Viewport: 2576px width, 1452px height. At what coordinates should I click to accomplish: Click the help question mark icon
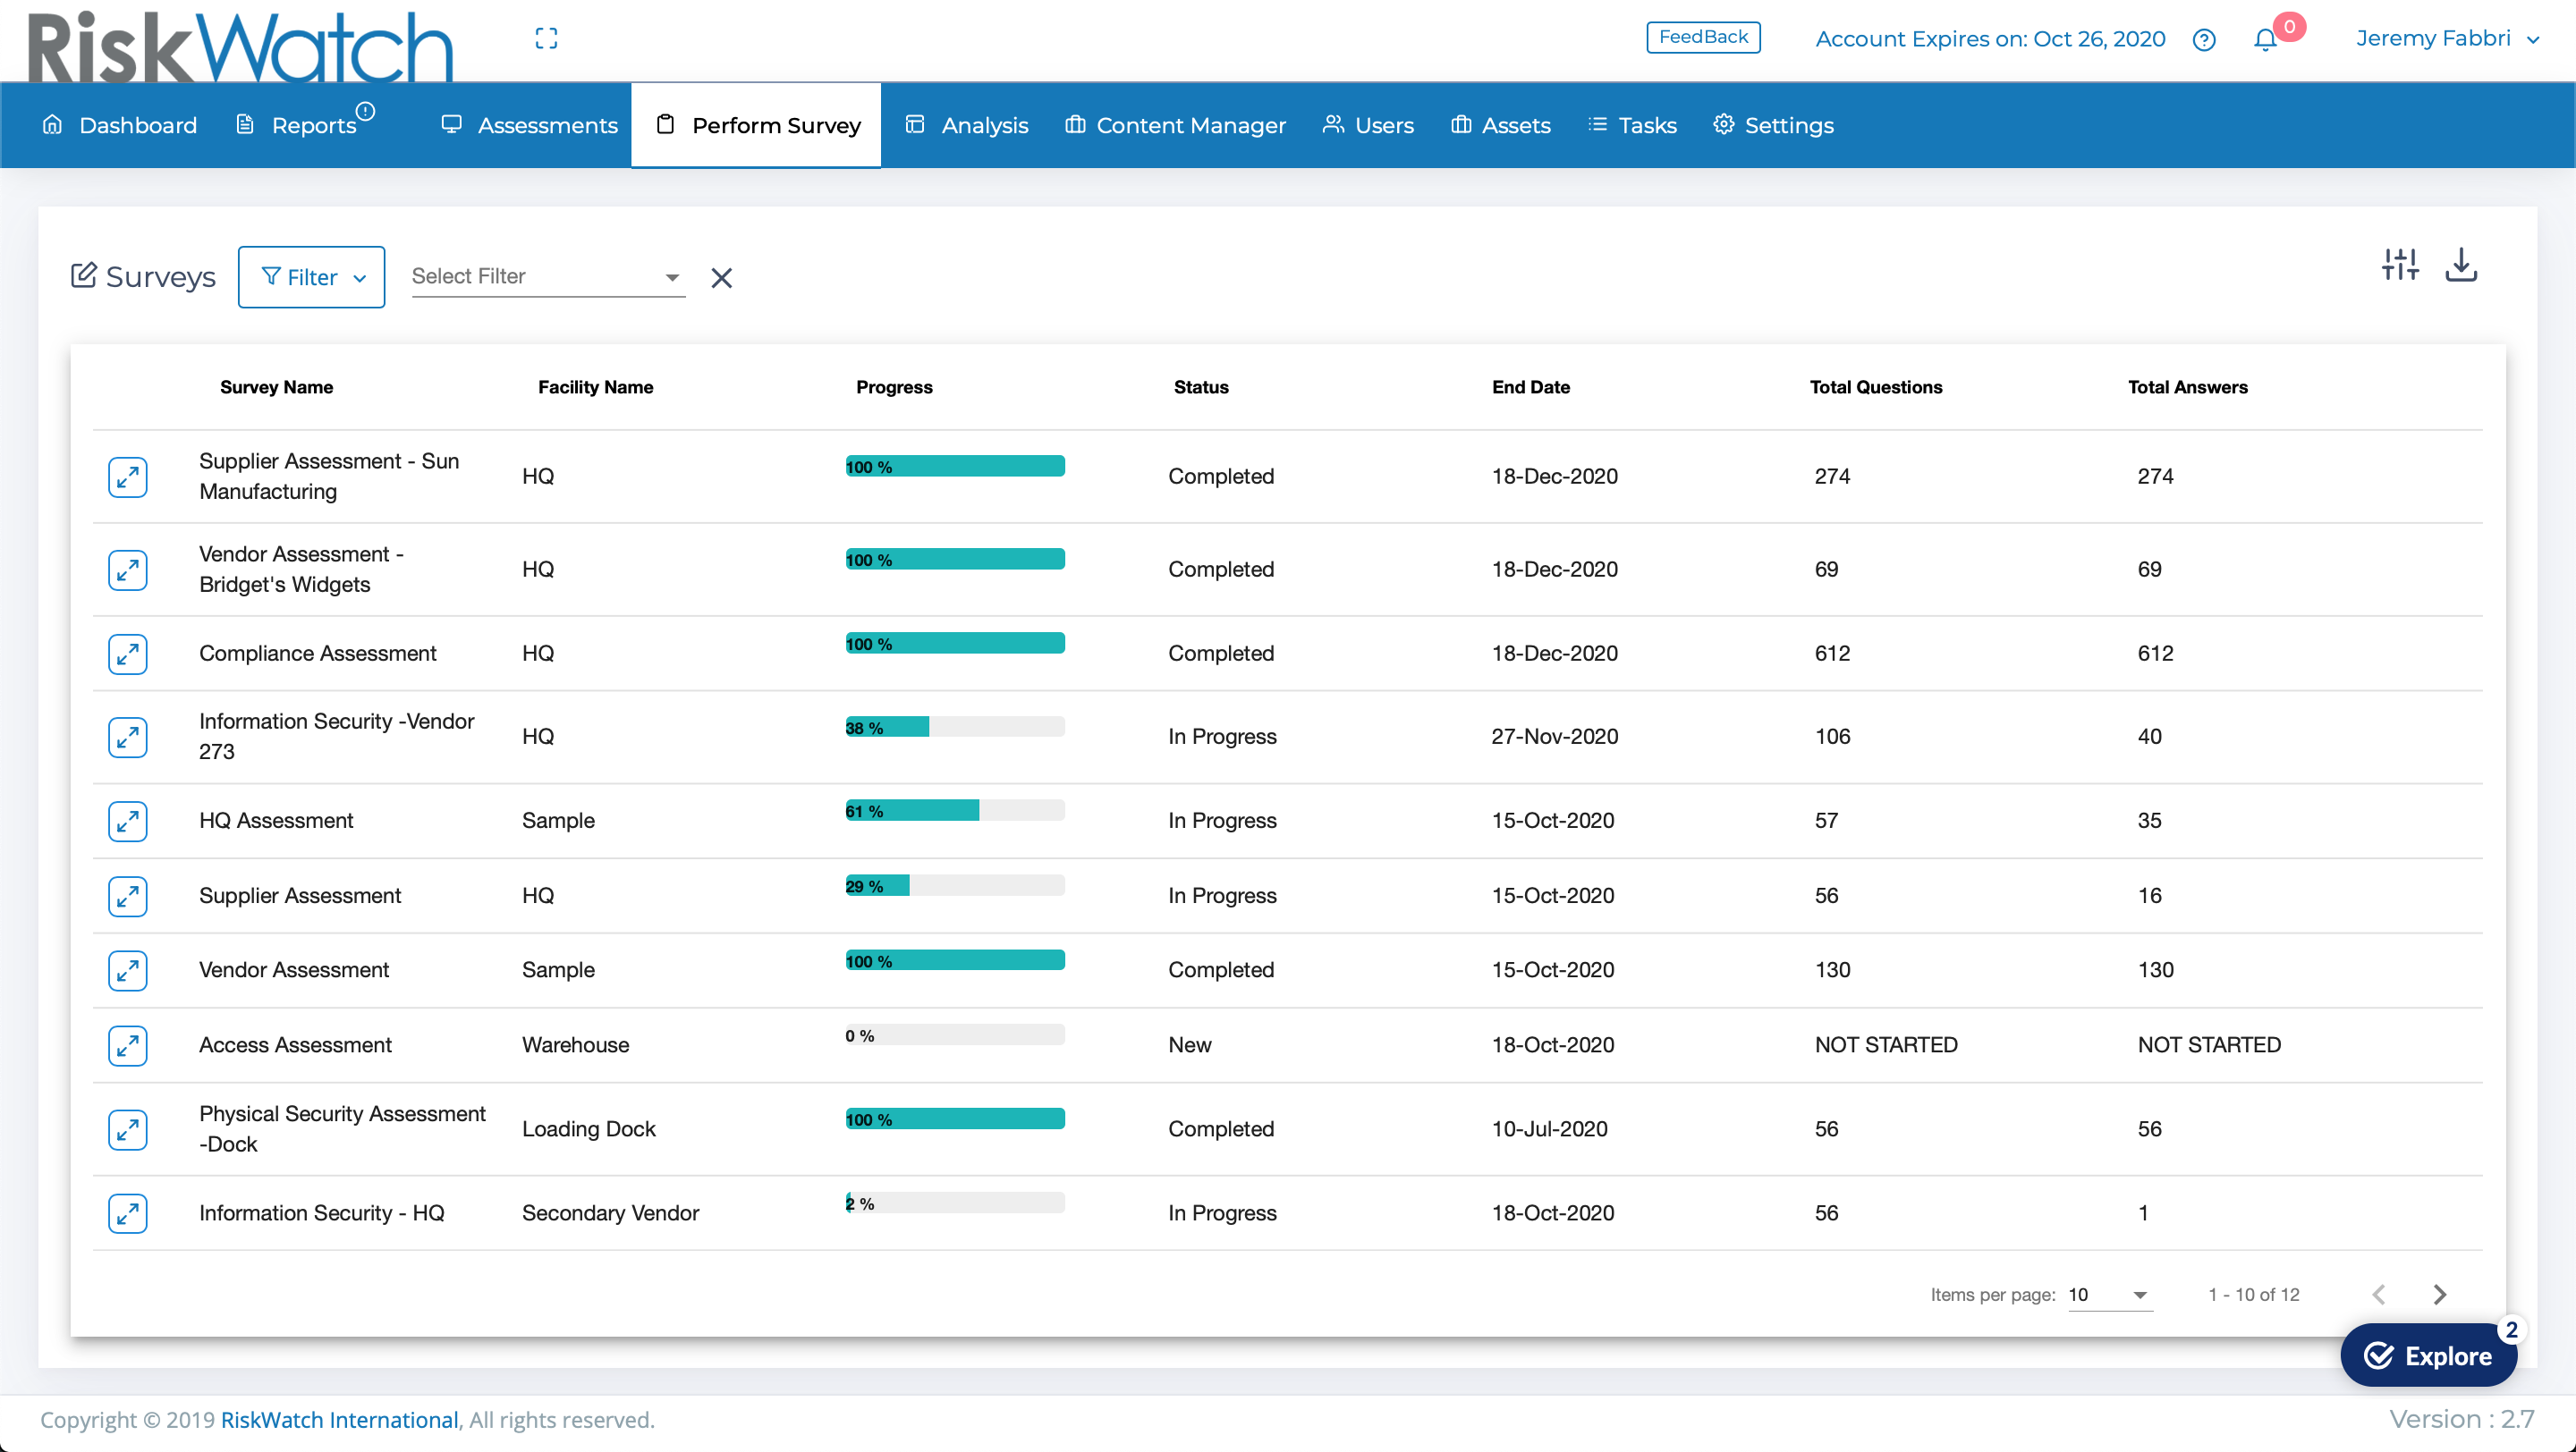(2203, 39)
